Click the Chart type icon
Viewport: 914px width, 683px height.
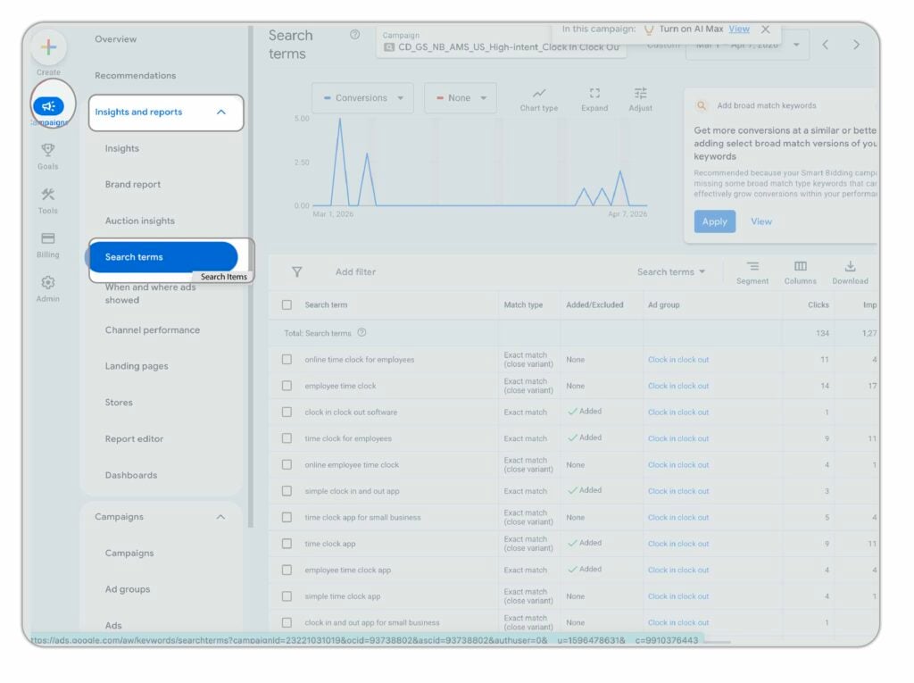pyautogui.click(x=538, y=94)
